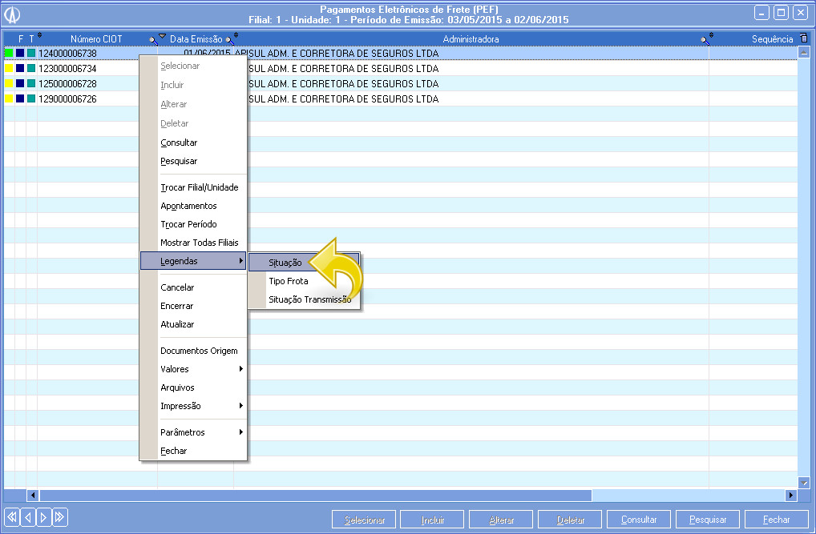The width and height of the screenshot is (816, 534).
Task: Select Situação from Legendas submenu
Action: click(286, 263)
